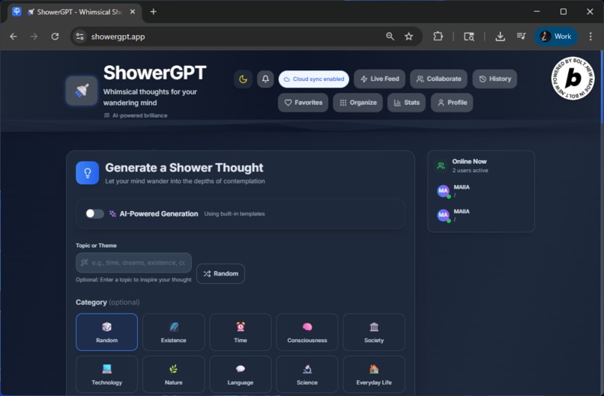Open the Work profile button

(556, 37)
